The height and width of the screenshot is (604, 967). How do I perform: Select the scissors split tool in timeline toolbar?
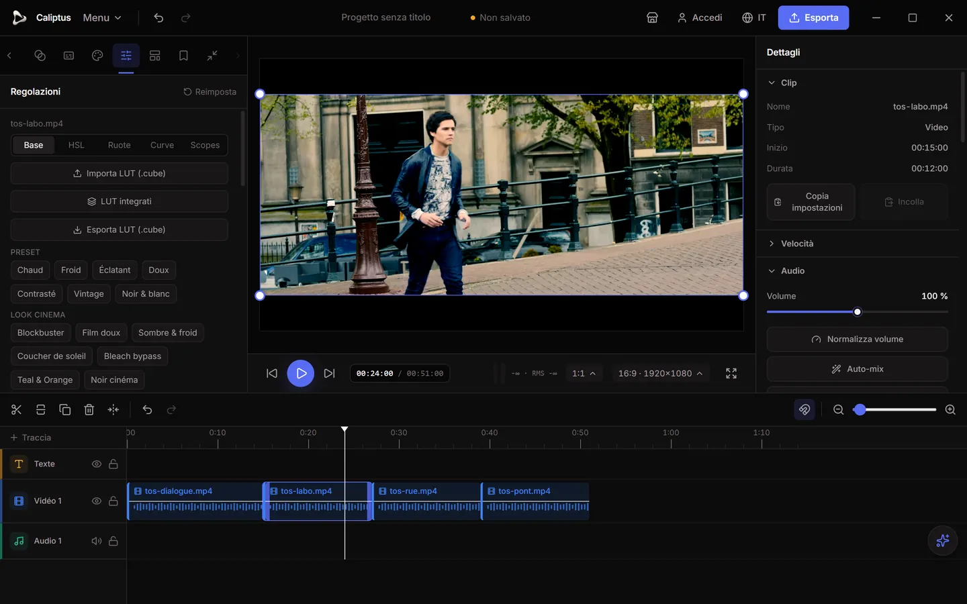[17, 409]
